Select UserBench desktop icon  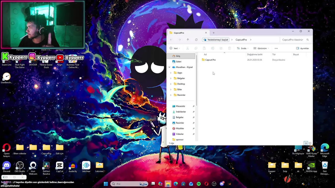tap(7, 78)
